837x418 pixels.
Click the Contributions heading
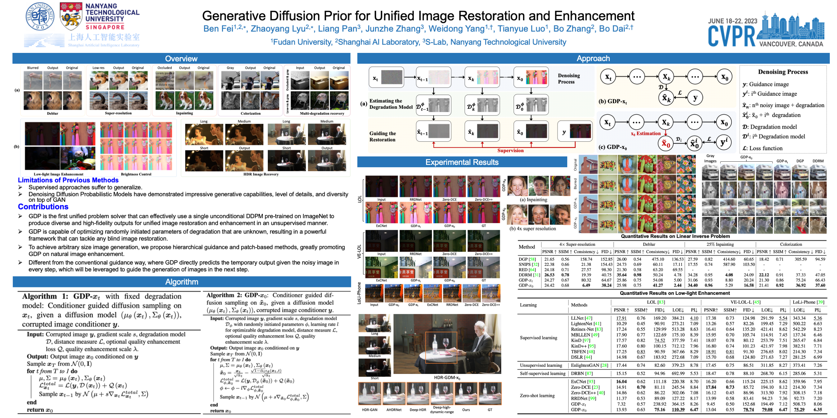click(x=43, y=207)
